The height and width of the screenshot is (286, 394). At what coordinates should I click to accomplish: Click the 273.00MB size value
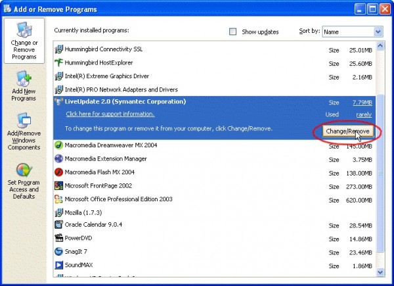pyautogui.click(x=359, y=187)
